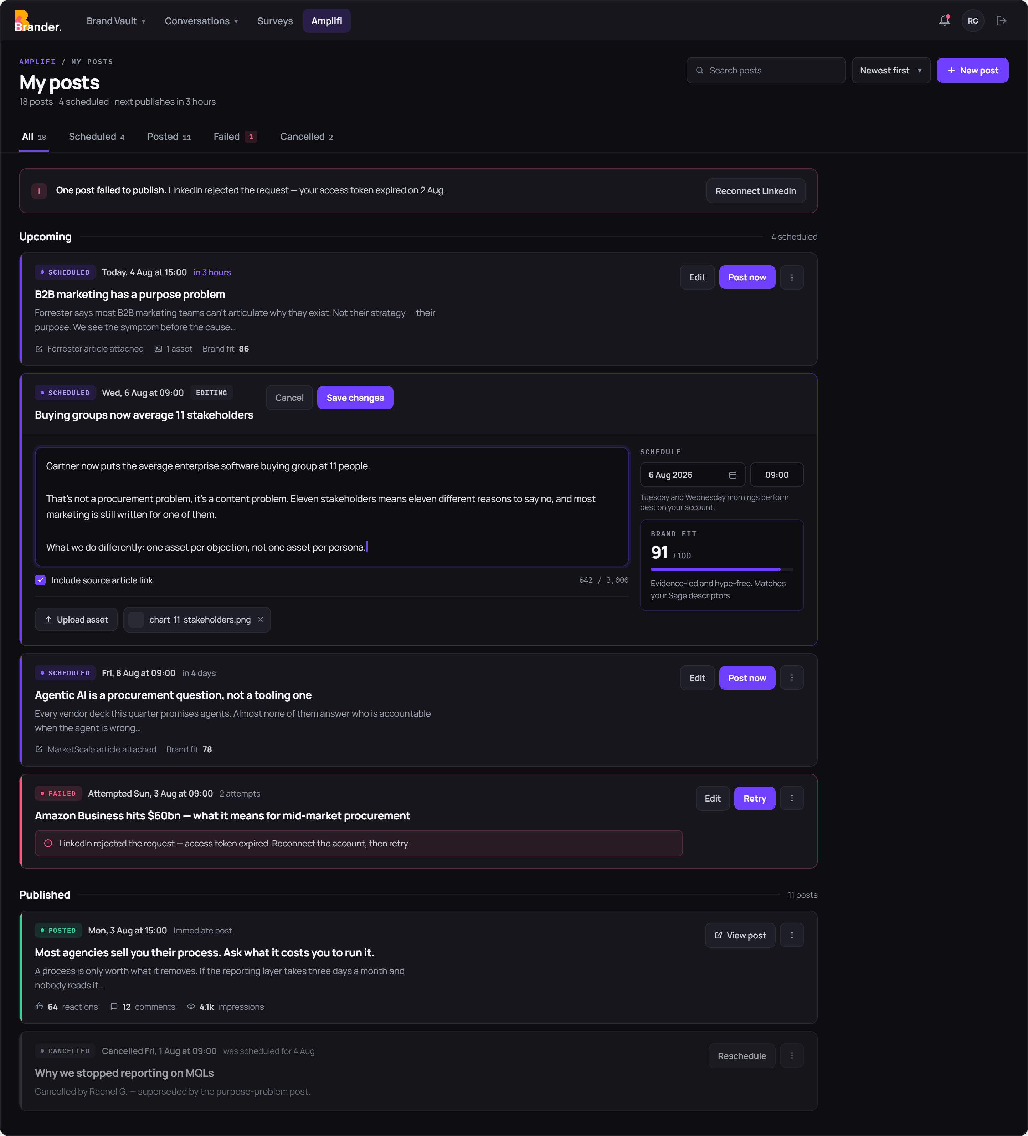Focus the Search posts field
Image resolution: width=1028 pixels, height=1136 pixels.
coord(766,71)
